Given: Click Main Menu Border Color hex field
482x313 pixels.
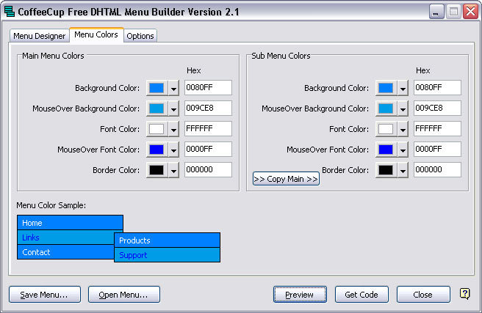Looking at the screenshot, I should point(208,170).
